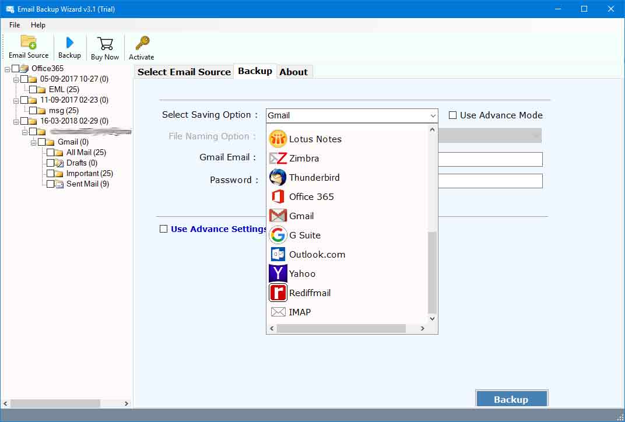Collapse the Gmail (0) tree node
This screenshot has height=422, width=625.
point(33,143)
